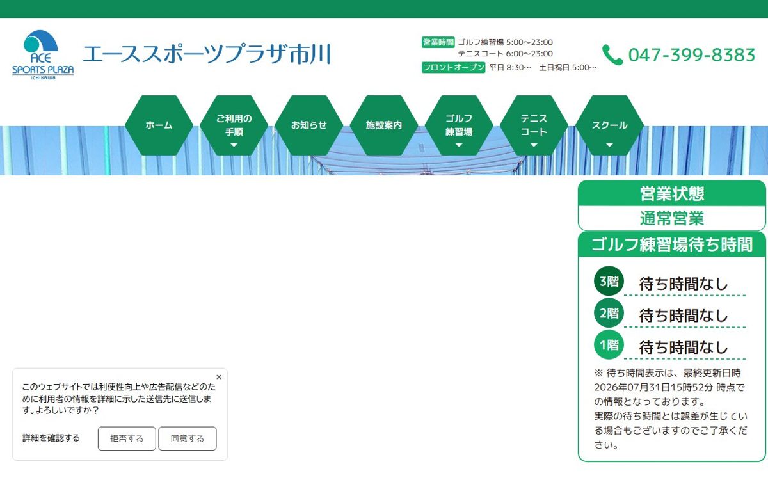Call the phone number 047-399-8383
Screen dimensions: 768x480
point(692,55)
